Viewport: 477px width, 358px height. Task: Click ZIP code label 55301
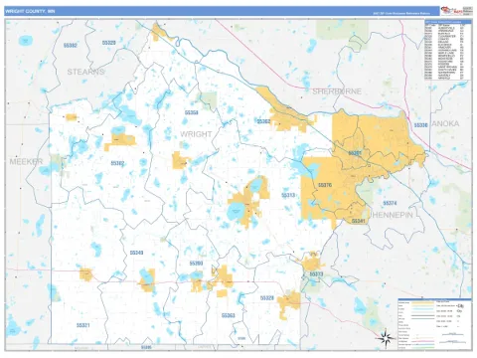click(355, 153)
